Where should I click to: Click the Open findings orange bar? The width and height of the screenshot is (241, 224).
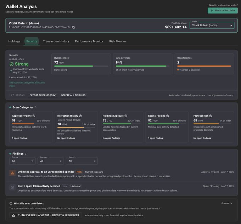click(204, 66)
